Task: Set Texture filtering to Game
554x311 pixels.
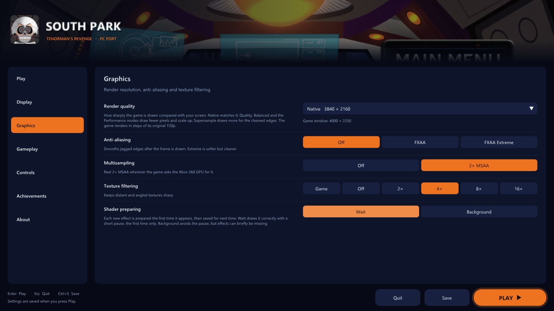Action: point(321,188)
